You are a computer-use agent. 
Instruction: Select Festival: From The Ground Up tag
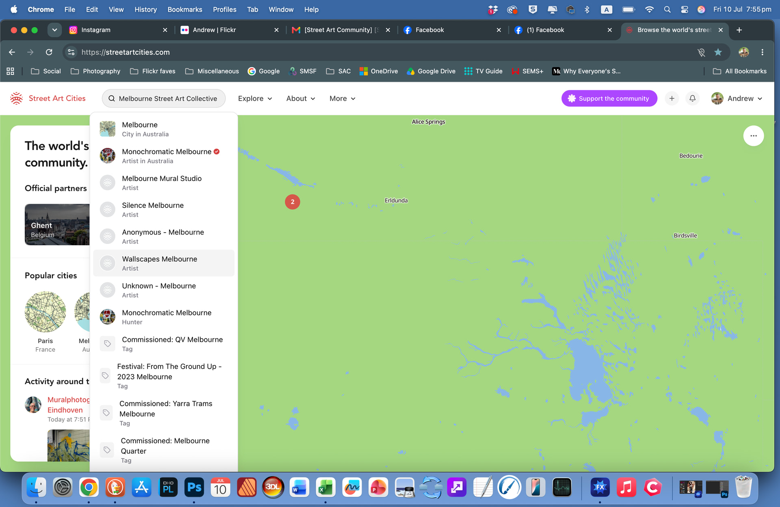click(x=164, y=376)
